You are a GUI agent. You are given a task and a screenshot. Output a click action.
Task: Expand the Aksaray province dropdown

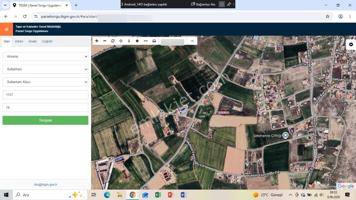click(45, 57)
